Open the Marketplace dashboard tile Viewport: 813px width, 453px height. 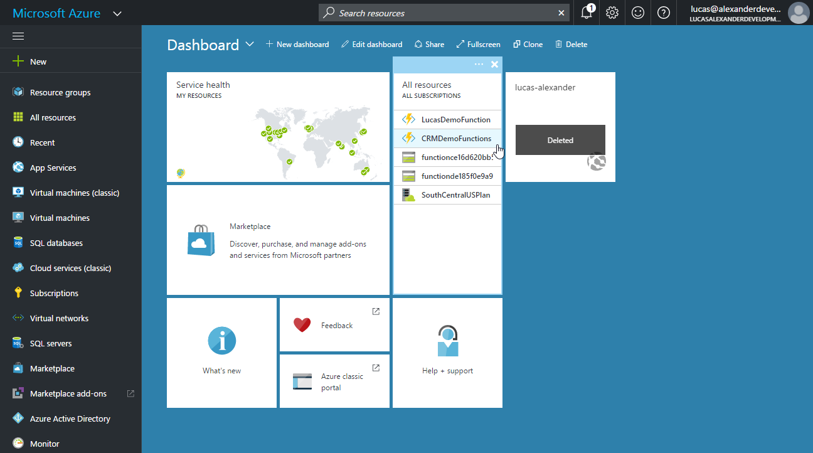point(278,240)
